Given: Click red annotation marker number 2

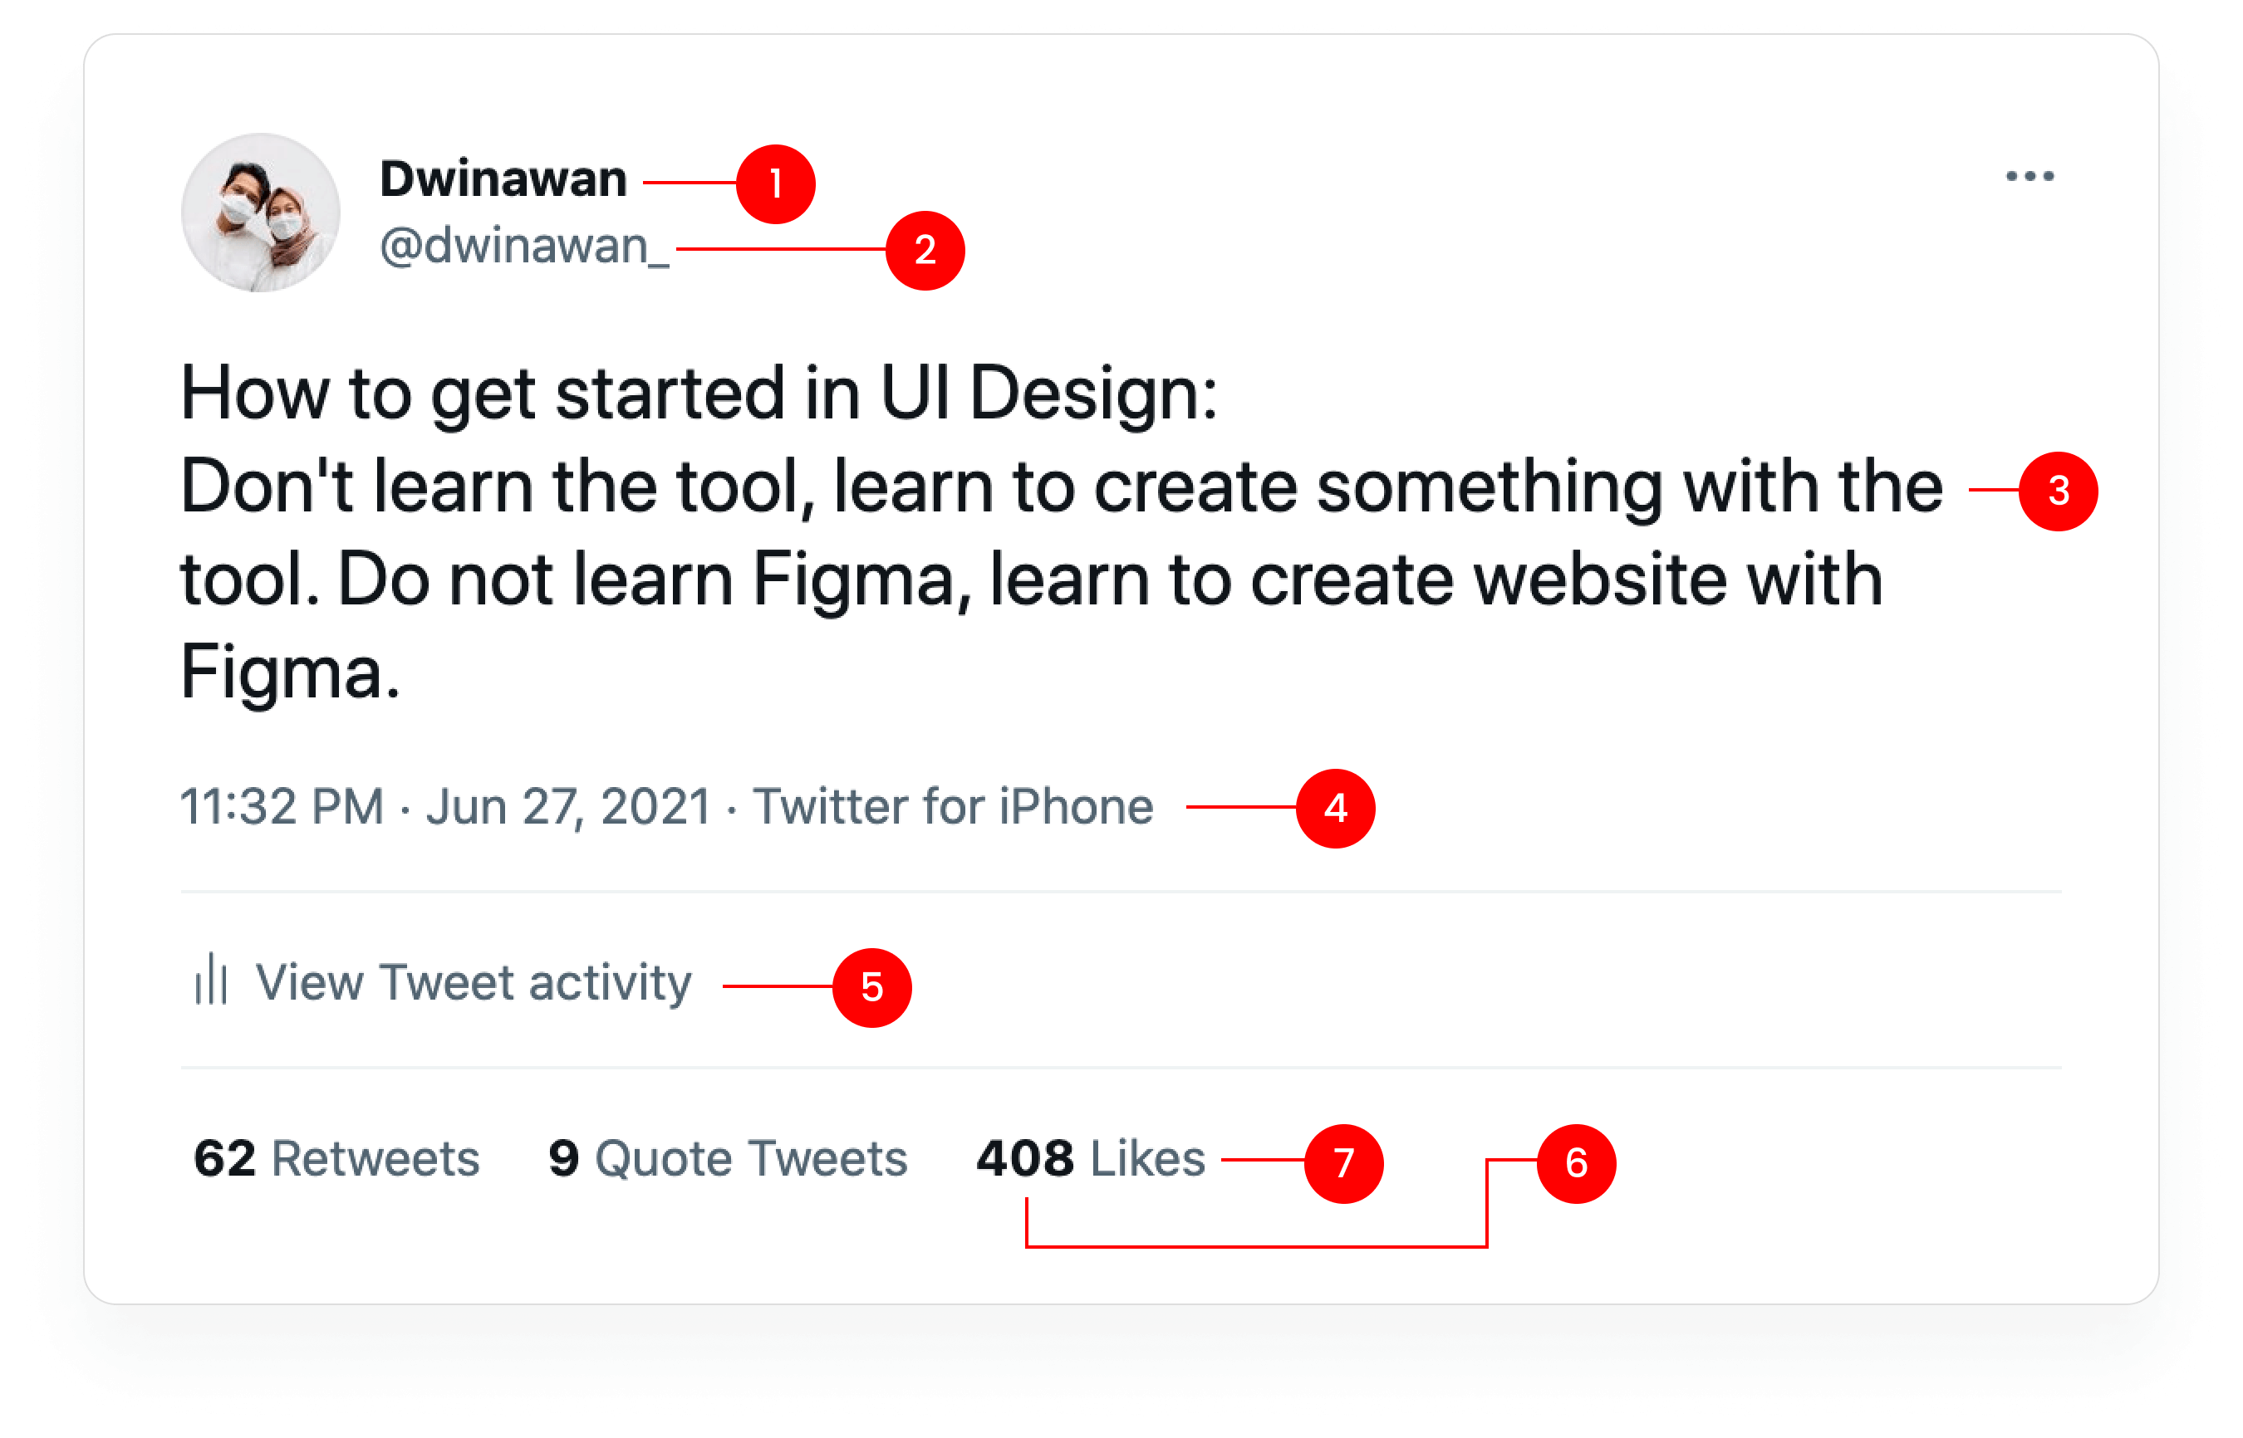Looking at the screenshot, I should (x=925, y=250).
